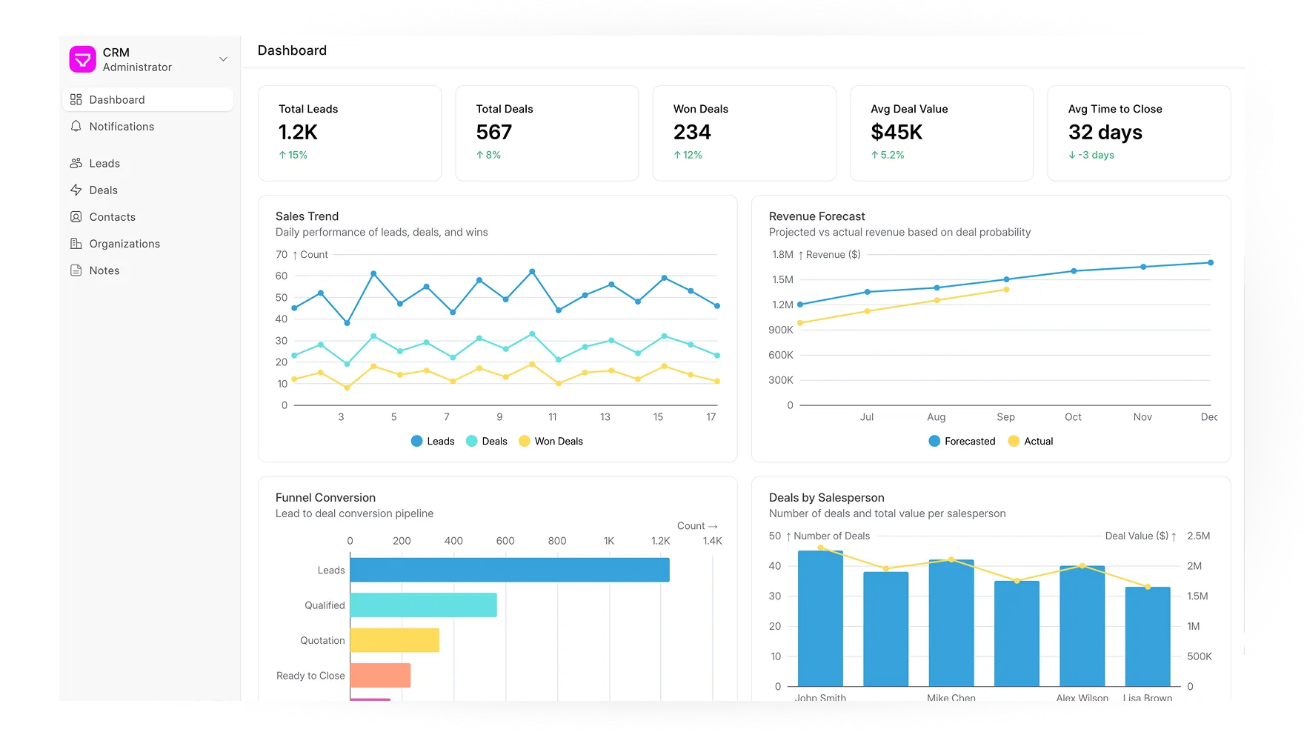Open the Total Leads stat card

[349, 133]
